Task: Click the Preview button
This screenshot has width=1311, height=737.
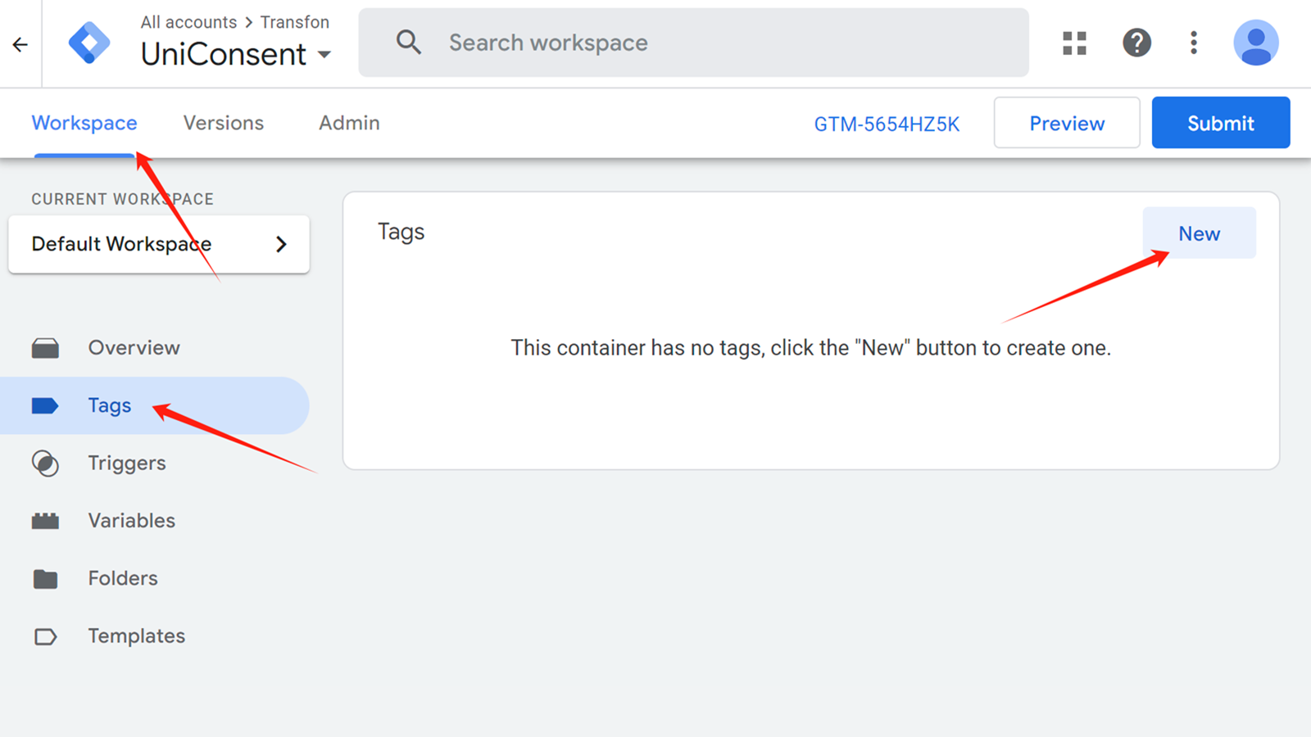Action: point(1067,123)
